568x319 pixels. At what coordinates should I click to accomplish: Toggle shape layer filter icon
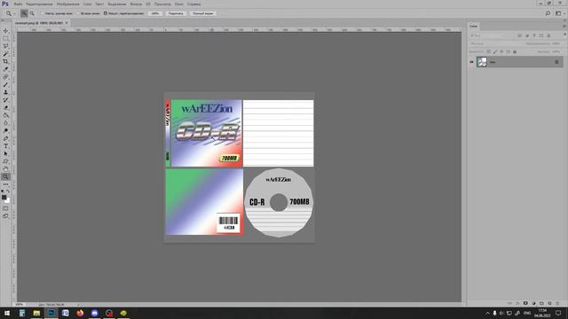541,35
